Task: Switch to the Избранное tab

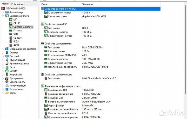Action: point(18,4)
